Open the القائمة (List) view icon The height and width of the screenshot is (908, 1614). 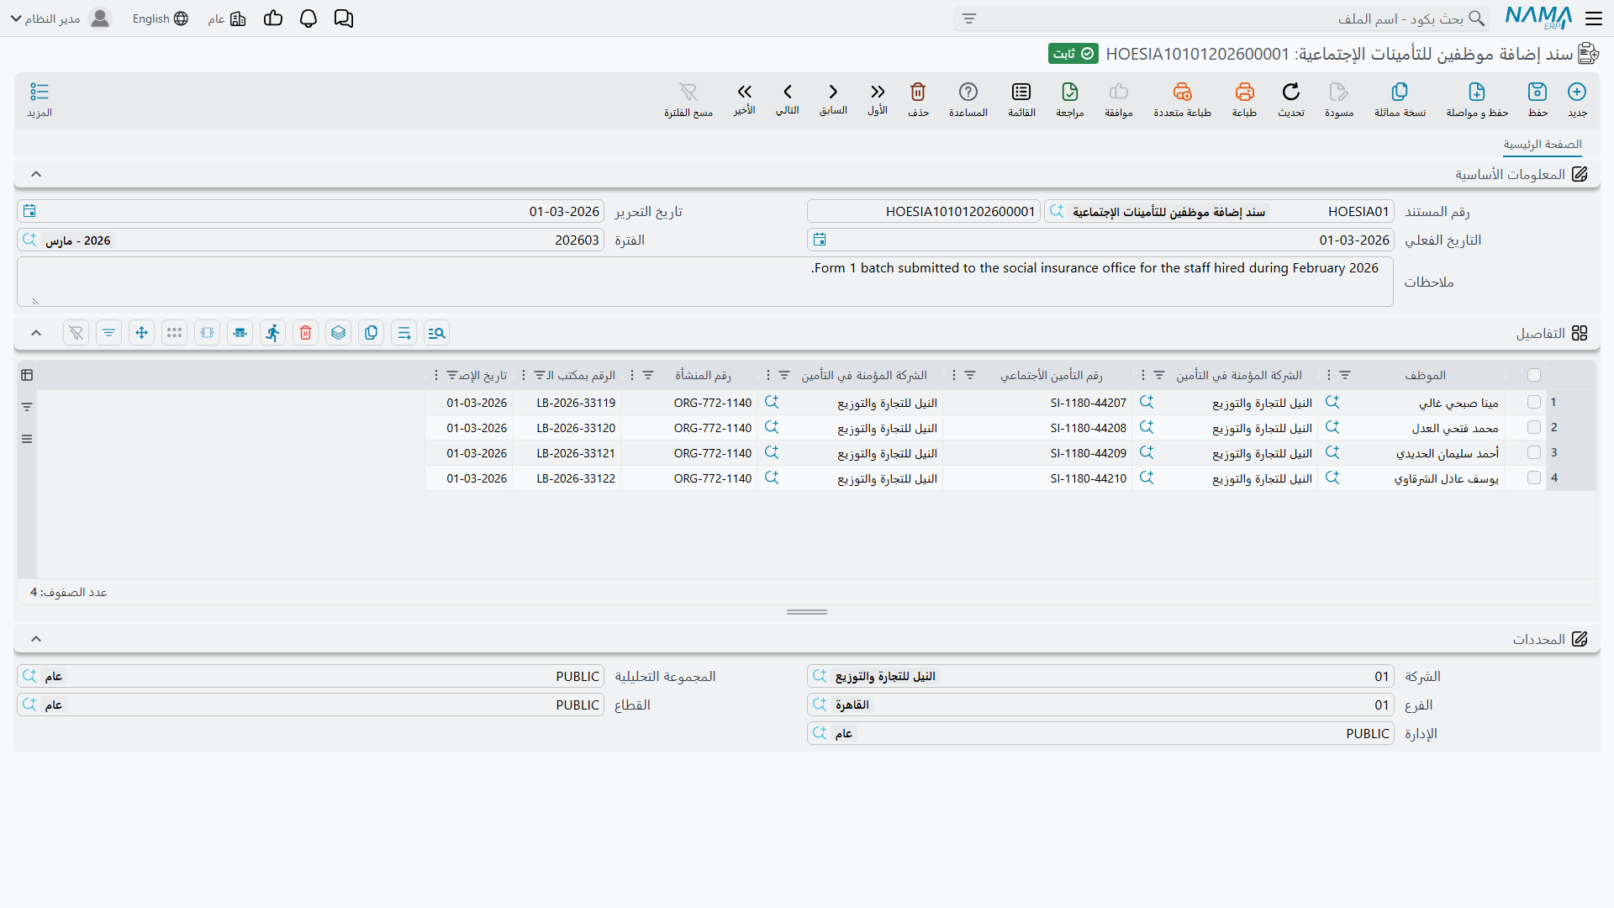(1021, 92)
